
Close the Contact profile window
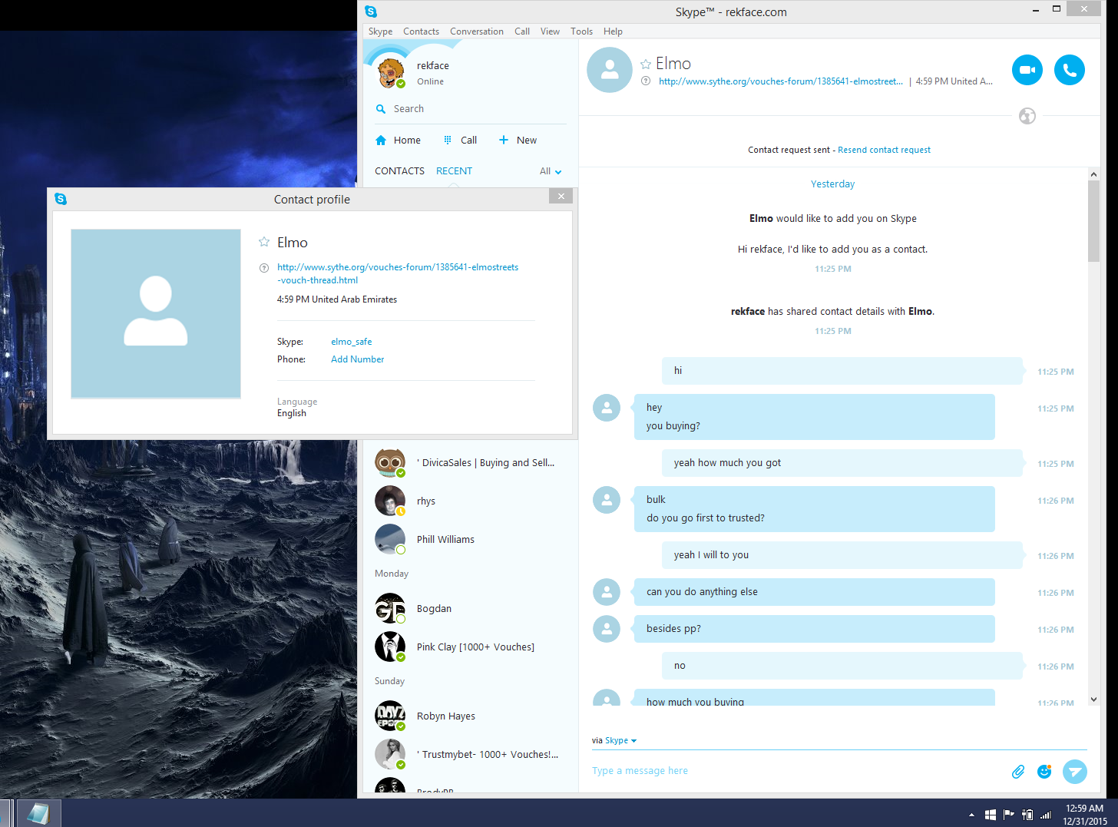click(561, 196)
